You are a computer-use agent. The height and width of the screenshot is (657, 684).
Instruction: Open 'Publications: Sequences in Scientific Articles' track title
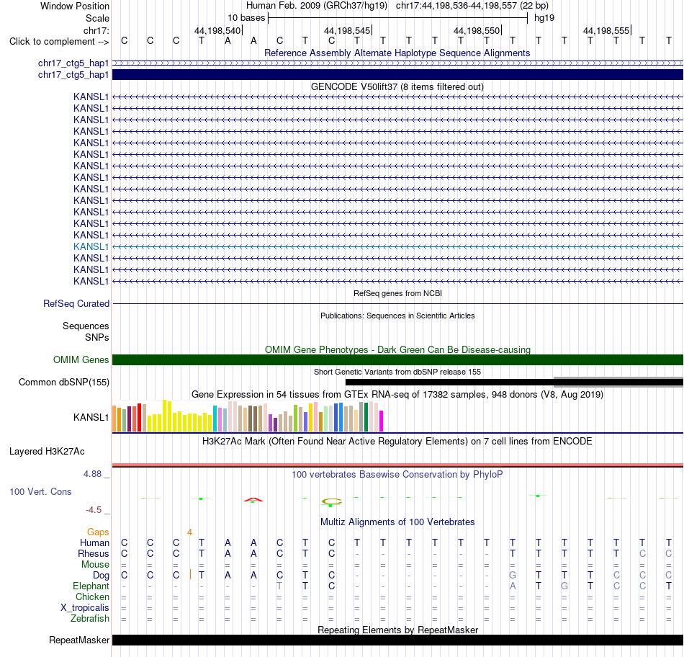[397, 316]
